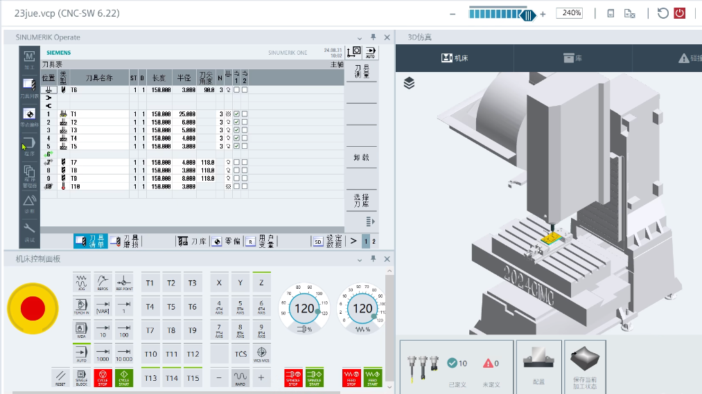Open the 库 tab in 3D simulation
This screenshot has height=394, width=702.
coord(572,58)
